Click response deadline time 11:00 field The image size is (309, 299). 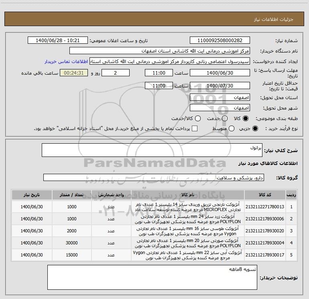(159, 73)
